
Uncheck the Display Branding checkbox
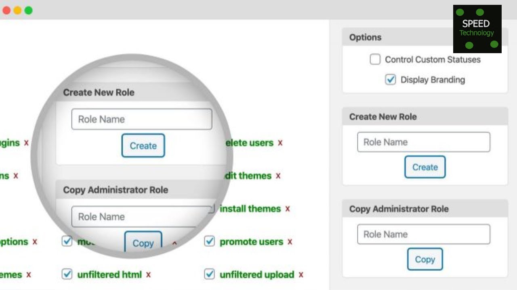pyautogui.click(x=390, y=80)
